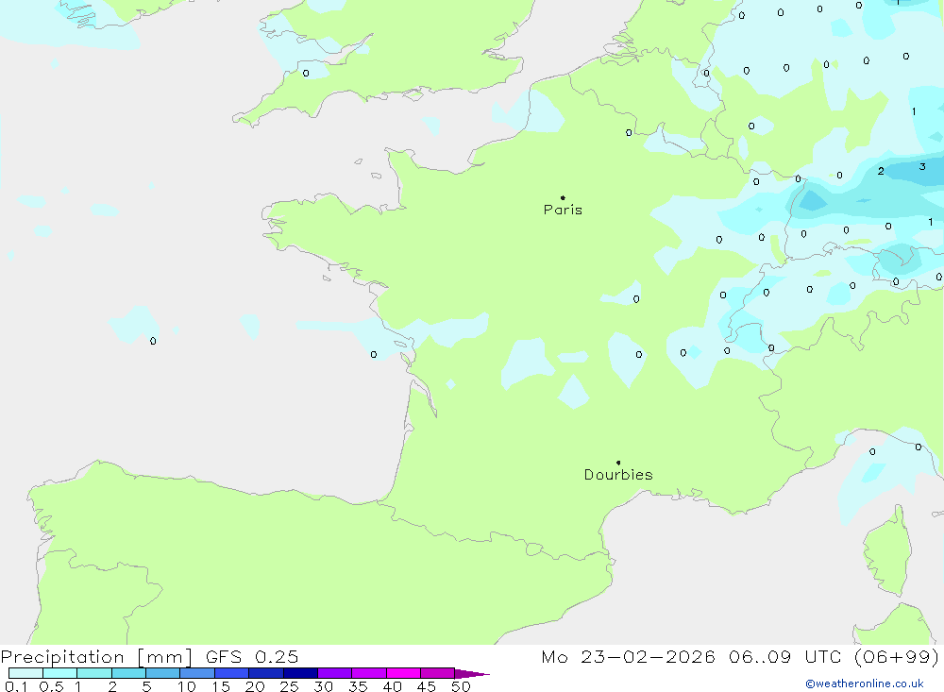Screen dimensions: 944x692
Task: Select the swatch between 45 and 50
Action: tap(438, 673)
